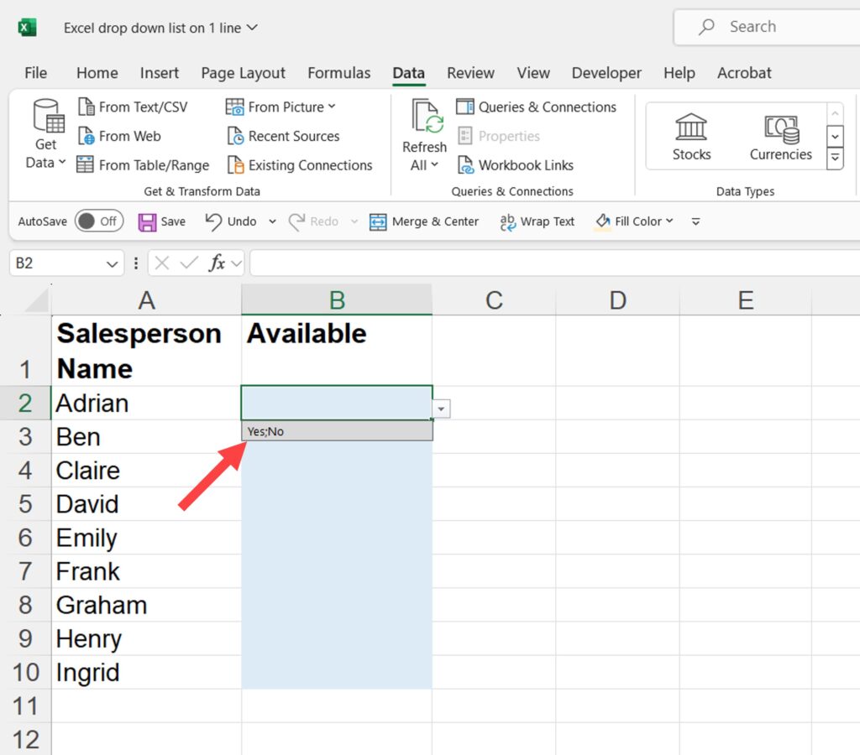Open the Acrobat tab
This screenshot has height=755, width=860.
tap(744, 73)
